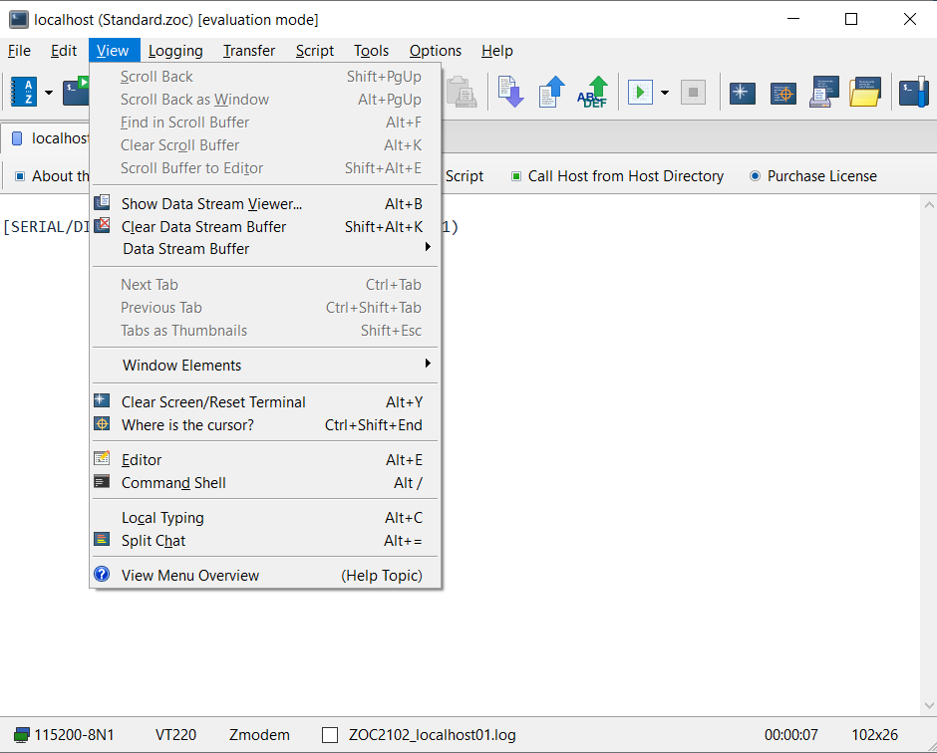Viewport: 937px width, 753px height.
Task: Click the grayed paste clipboard toolbar icon
Action: pyautogui.click(x=462, y=92)
